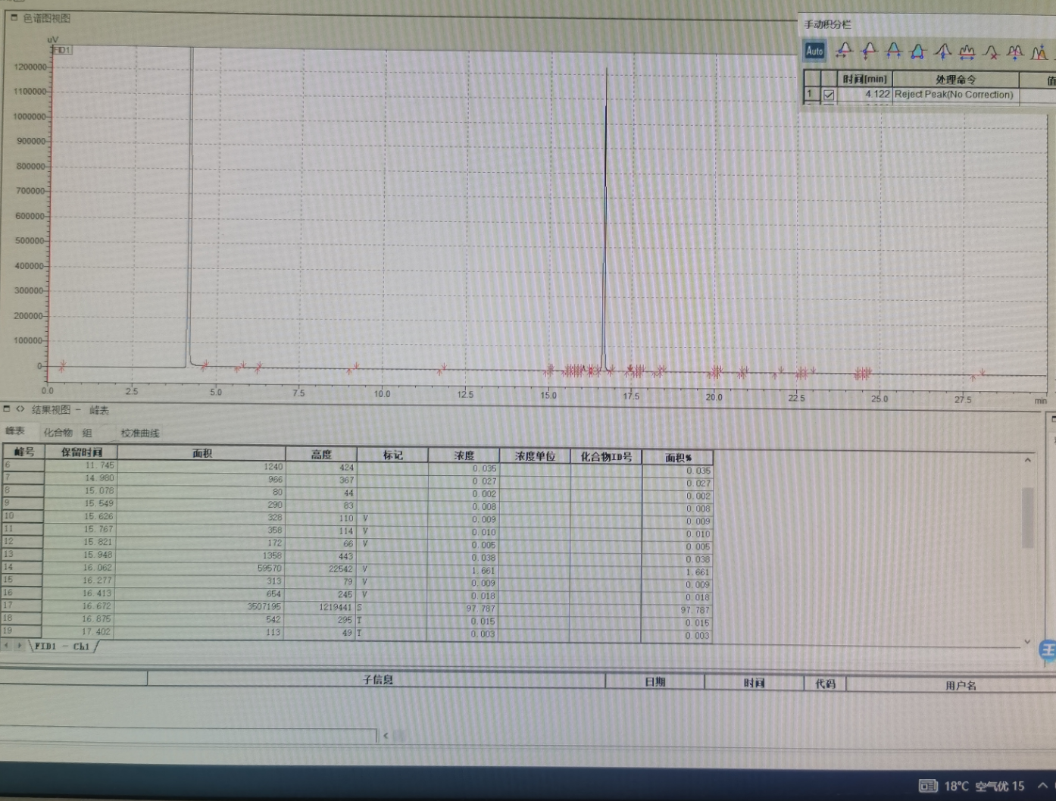
Task: Select the reject peak tool with red X
Action: pyautogui.click(x=992, y=52)
